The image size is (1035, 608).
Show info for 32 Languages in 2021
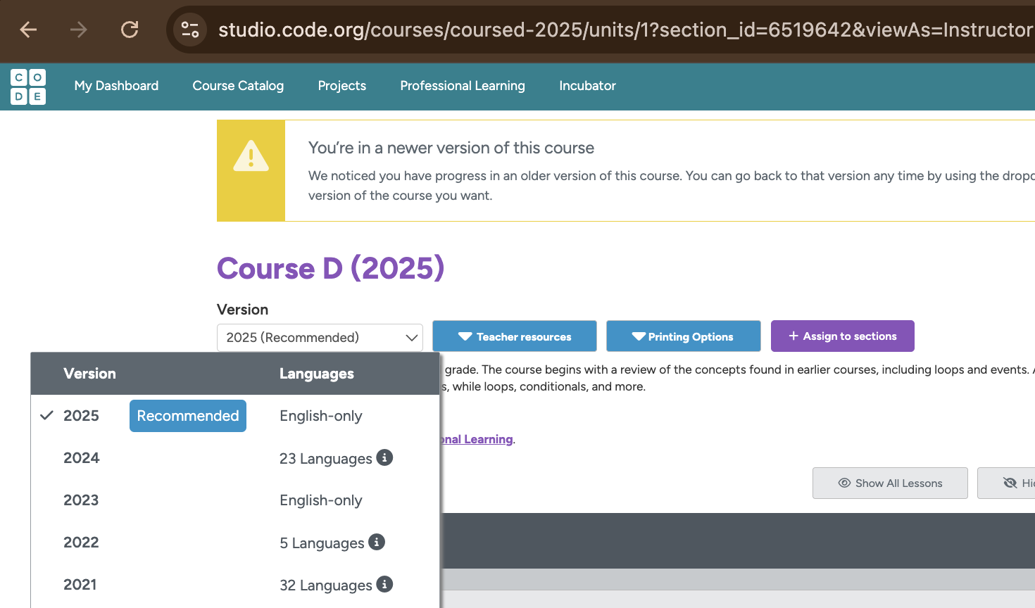click(x=384, y=584)
